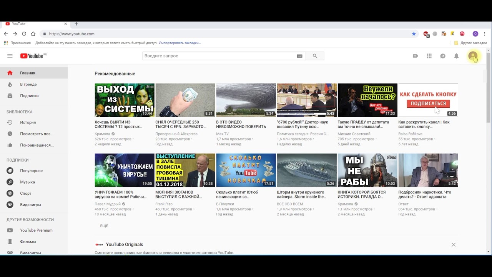492x277 pixels.
Task: Open Фильмы in the sidebar
Action: coord(34,242)
